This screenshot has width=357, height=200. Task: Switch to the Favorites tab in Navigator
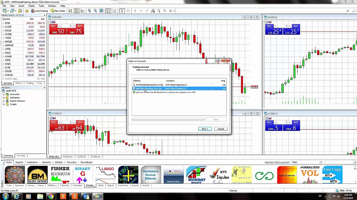pyautogui.click(x=21, y=156)
